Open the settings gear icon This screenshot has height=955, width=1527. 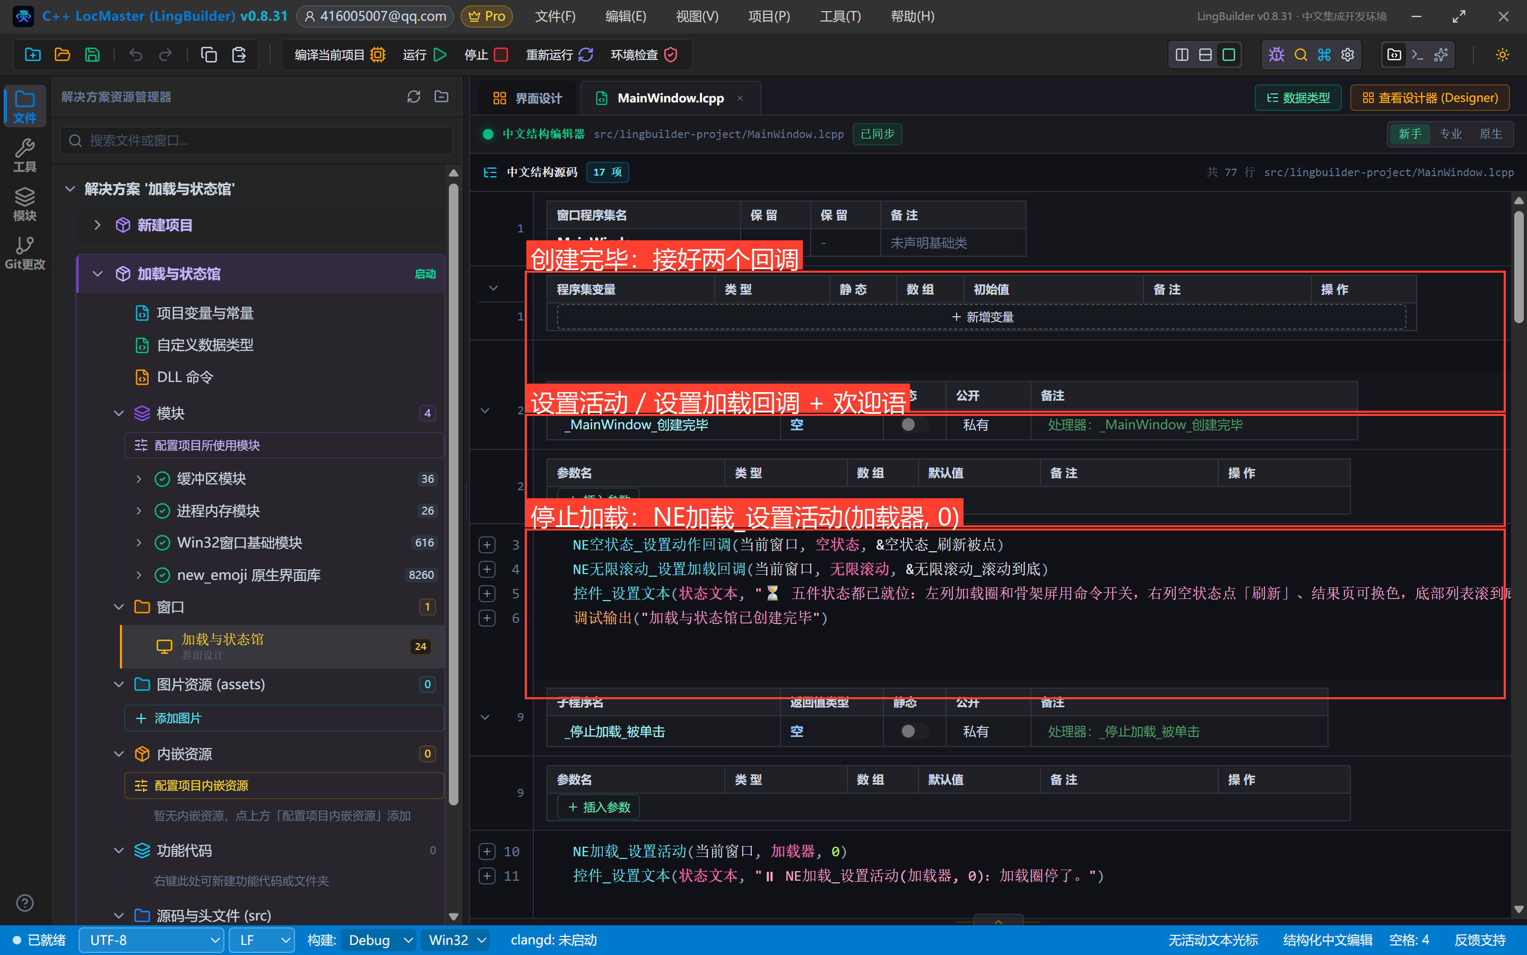(1348, 54)
